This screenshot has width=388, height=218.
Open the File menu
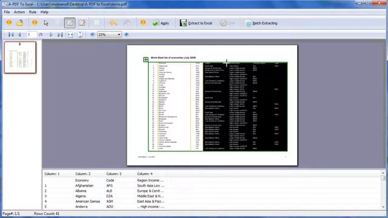tap(7, 12)
